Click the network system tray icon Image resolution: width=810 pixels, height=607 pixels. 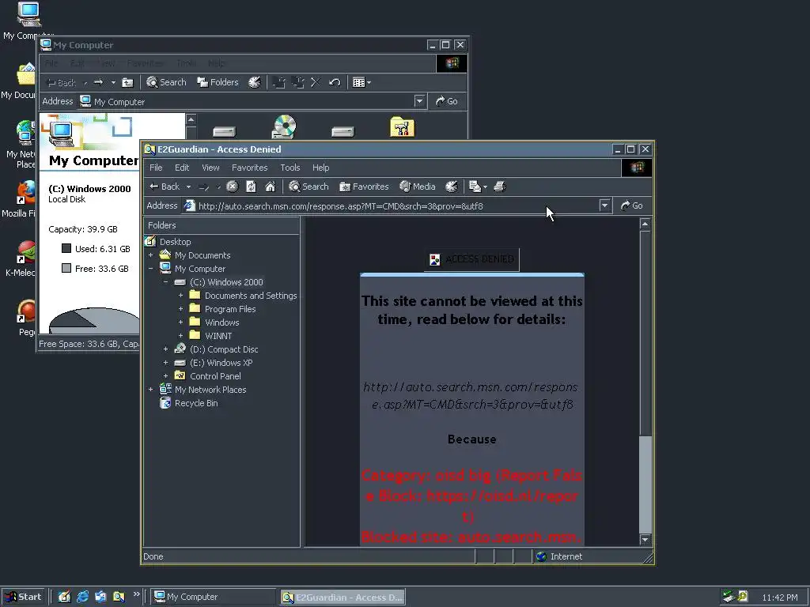728,597
